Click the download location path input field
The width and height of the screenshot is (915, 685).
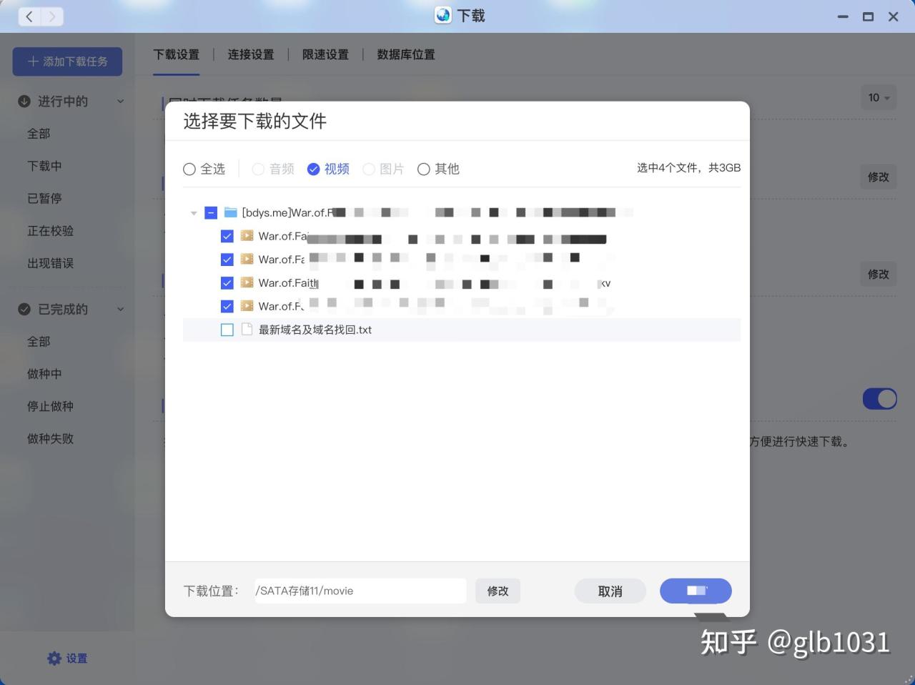[360, 591]
